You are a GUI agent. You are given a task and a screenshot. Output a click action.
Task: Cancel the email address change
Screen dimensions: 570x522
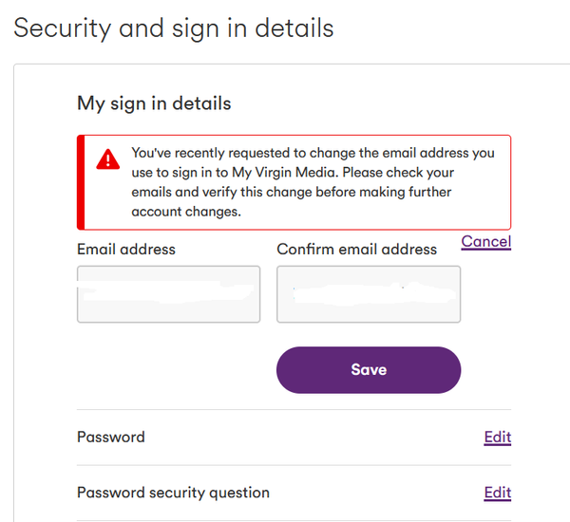tap(486, 242)
